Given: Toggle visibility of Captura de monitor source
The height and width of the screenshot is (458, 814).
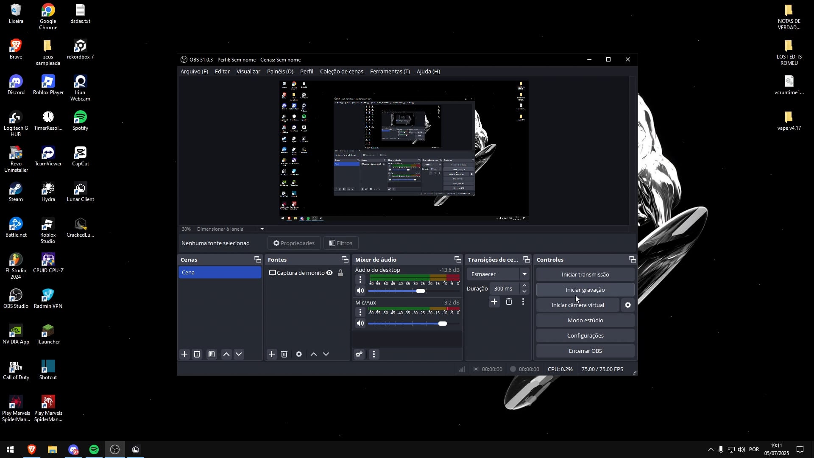Looking at the screenshot, I should [x=329, y=273].
